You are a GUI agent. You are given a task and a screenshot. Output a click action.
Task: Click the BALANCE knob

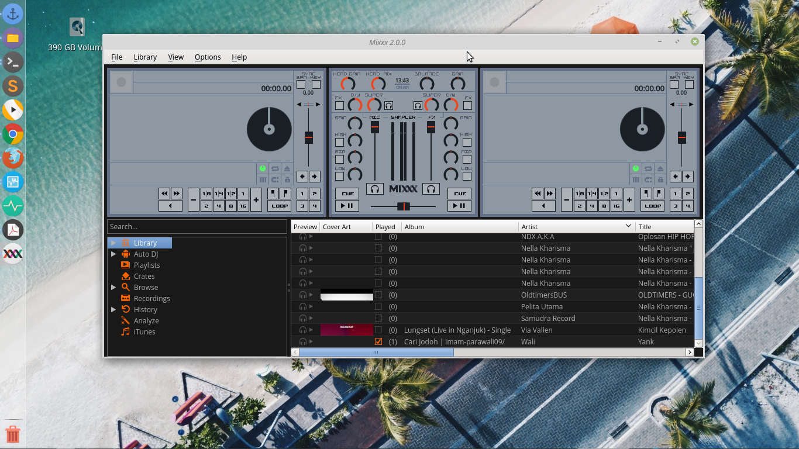pos(427,84)
